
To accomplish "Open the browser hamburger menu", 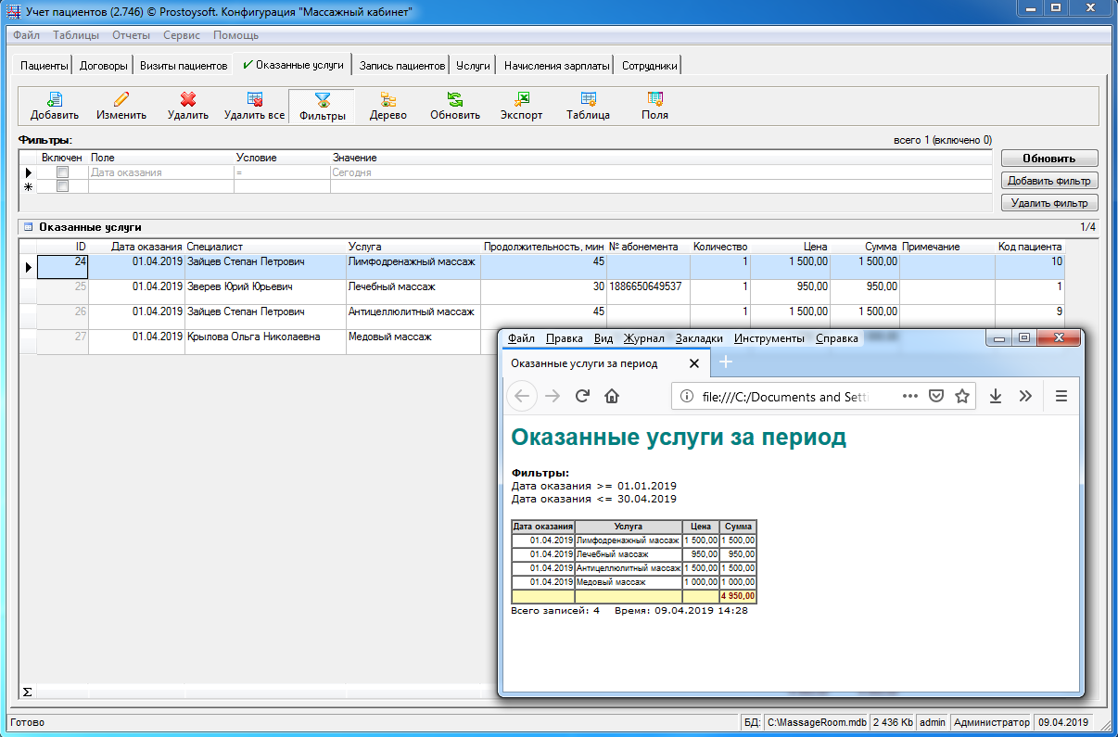I will (x=1061, y=396).
